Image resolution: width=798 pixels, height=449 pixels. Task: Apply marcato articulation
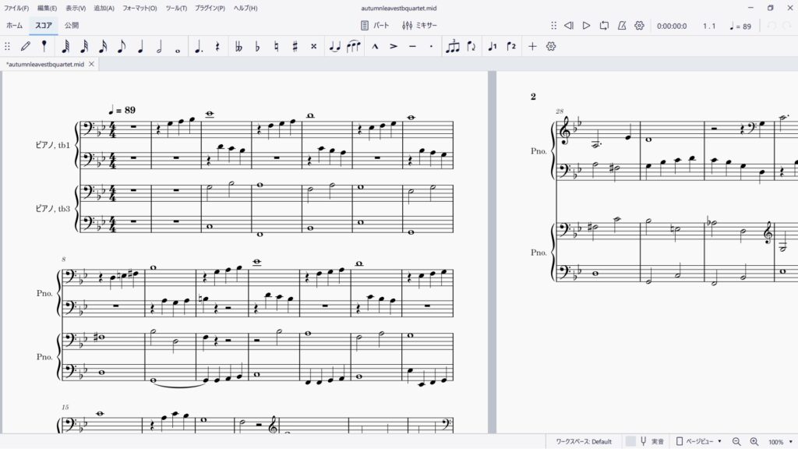tap(375, 47)
